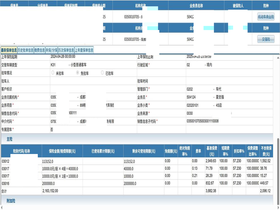
Task: Open the 交强险 policy button
Action: tap(266, 39)
